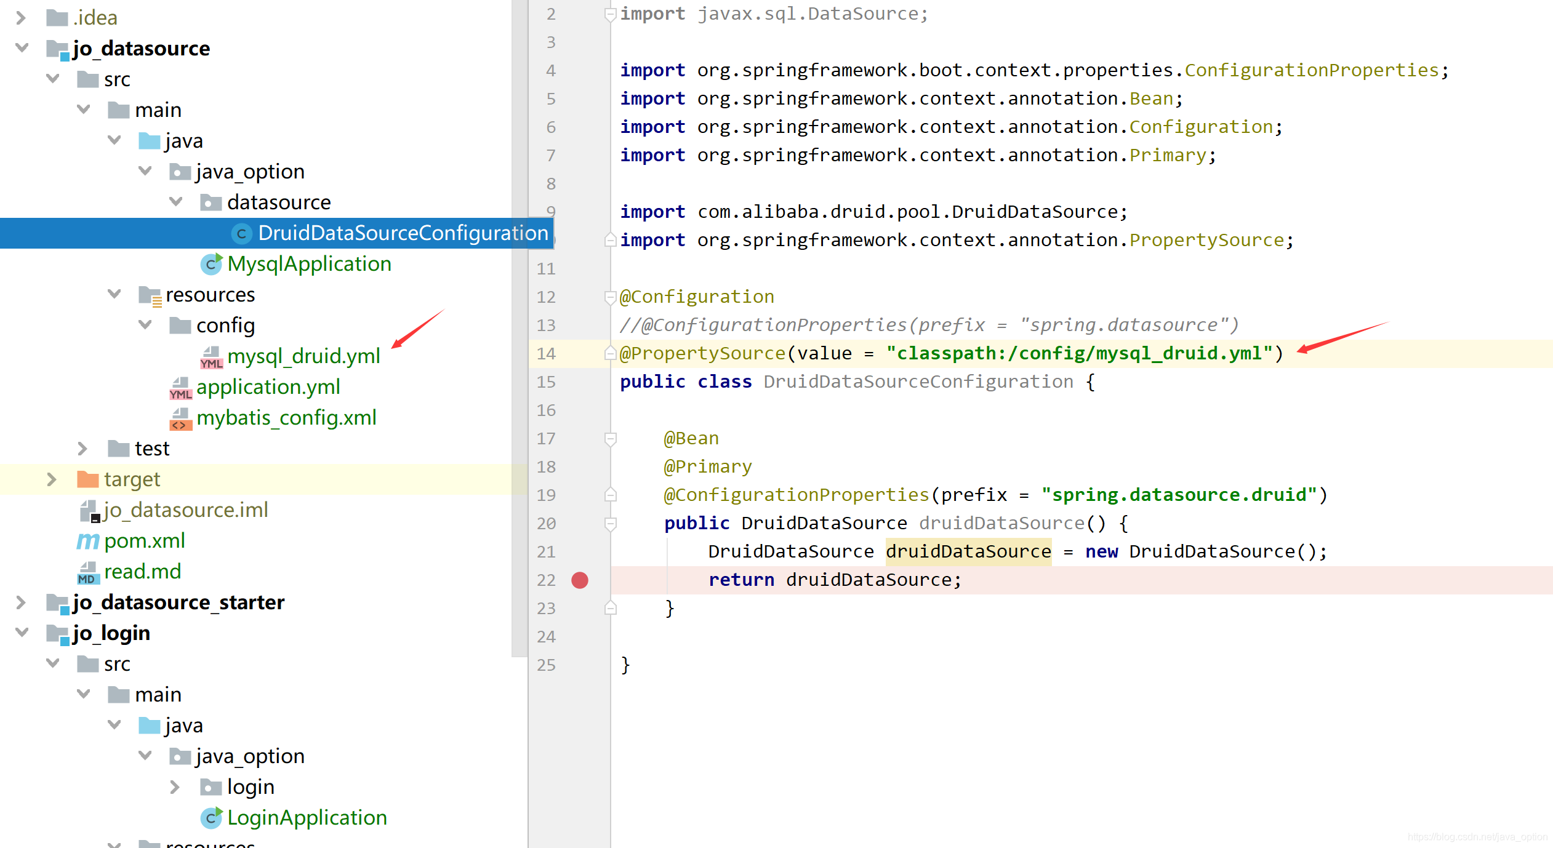Open the pom.xml file
The image size is (1553, 848).
(x=145, y=541)
